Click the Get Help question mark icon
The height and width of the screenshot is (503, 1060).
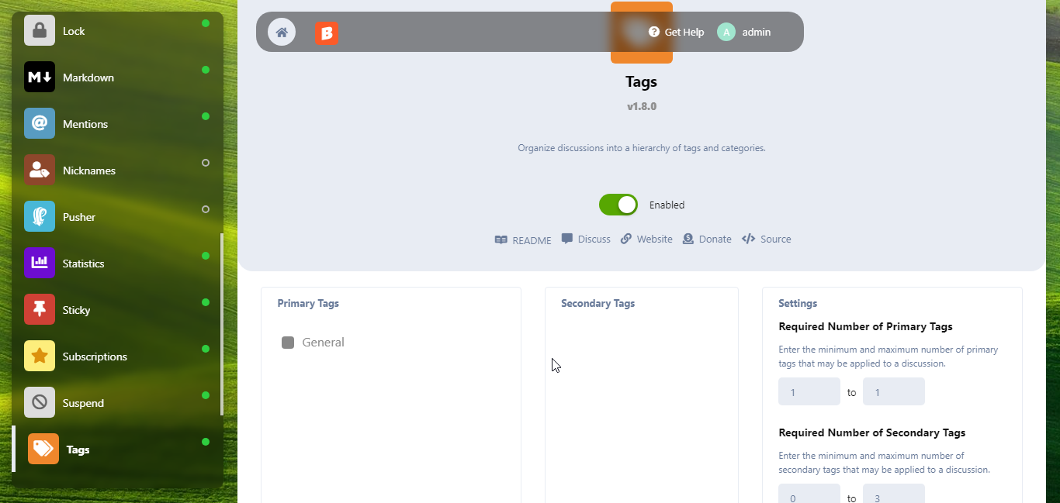click(x=654, y=32)
